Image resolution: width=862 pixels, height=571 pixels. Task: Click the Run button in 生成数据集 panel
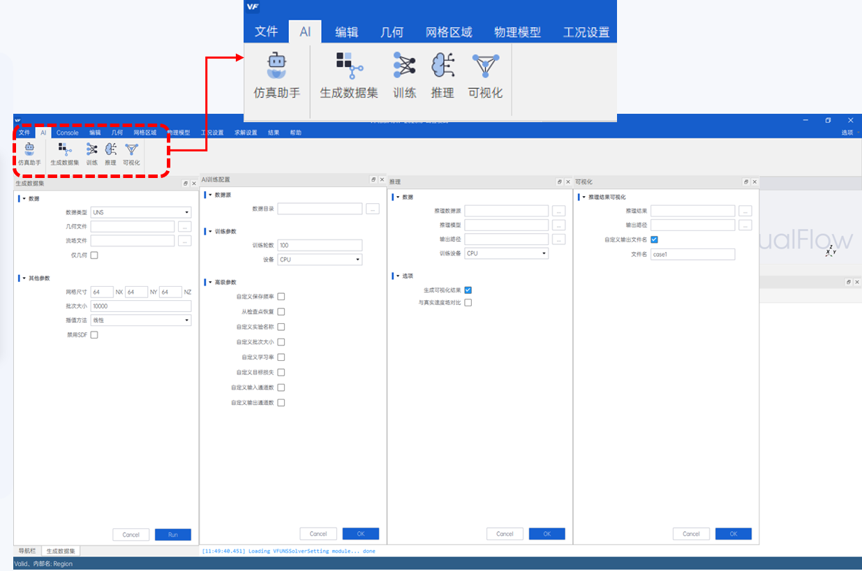pyautogui.click(x=173, y=535)
